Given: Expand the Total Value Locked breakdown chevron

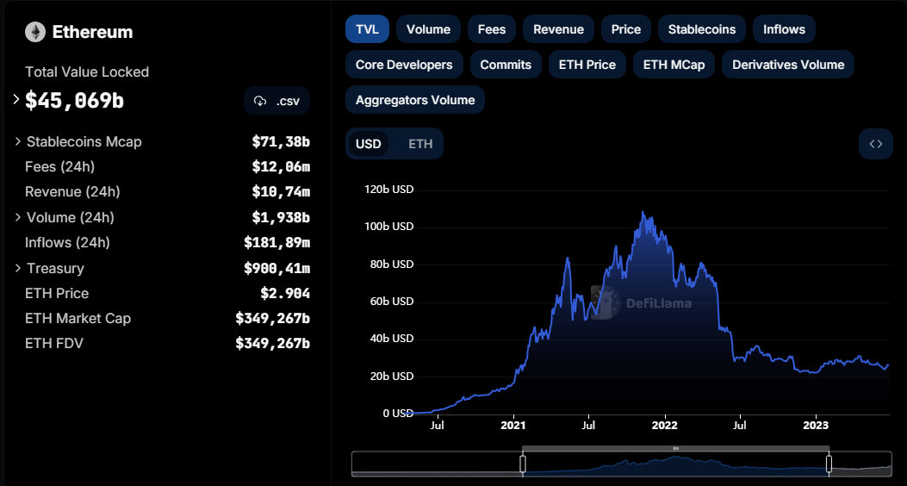Looking at the screenshot, I should click(x=16, y=99).
